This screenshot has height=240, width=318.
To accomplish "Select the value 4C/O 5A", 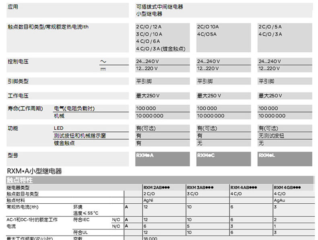I will coord(207,34).
